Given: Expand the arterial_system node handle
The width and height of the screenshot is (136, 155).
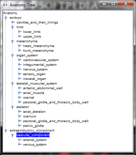Looking at the screenshot, I should tap(20, 140).
